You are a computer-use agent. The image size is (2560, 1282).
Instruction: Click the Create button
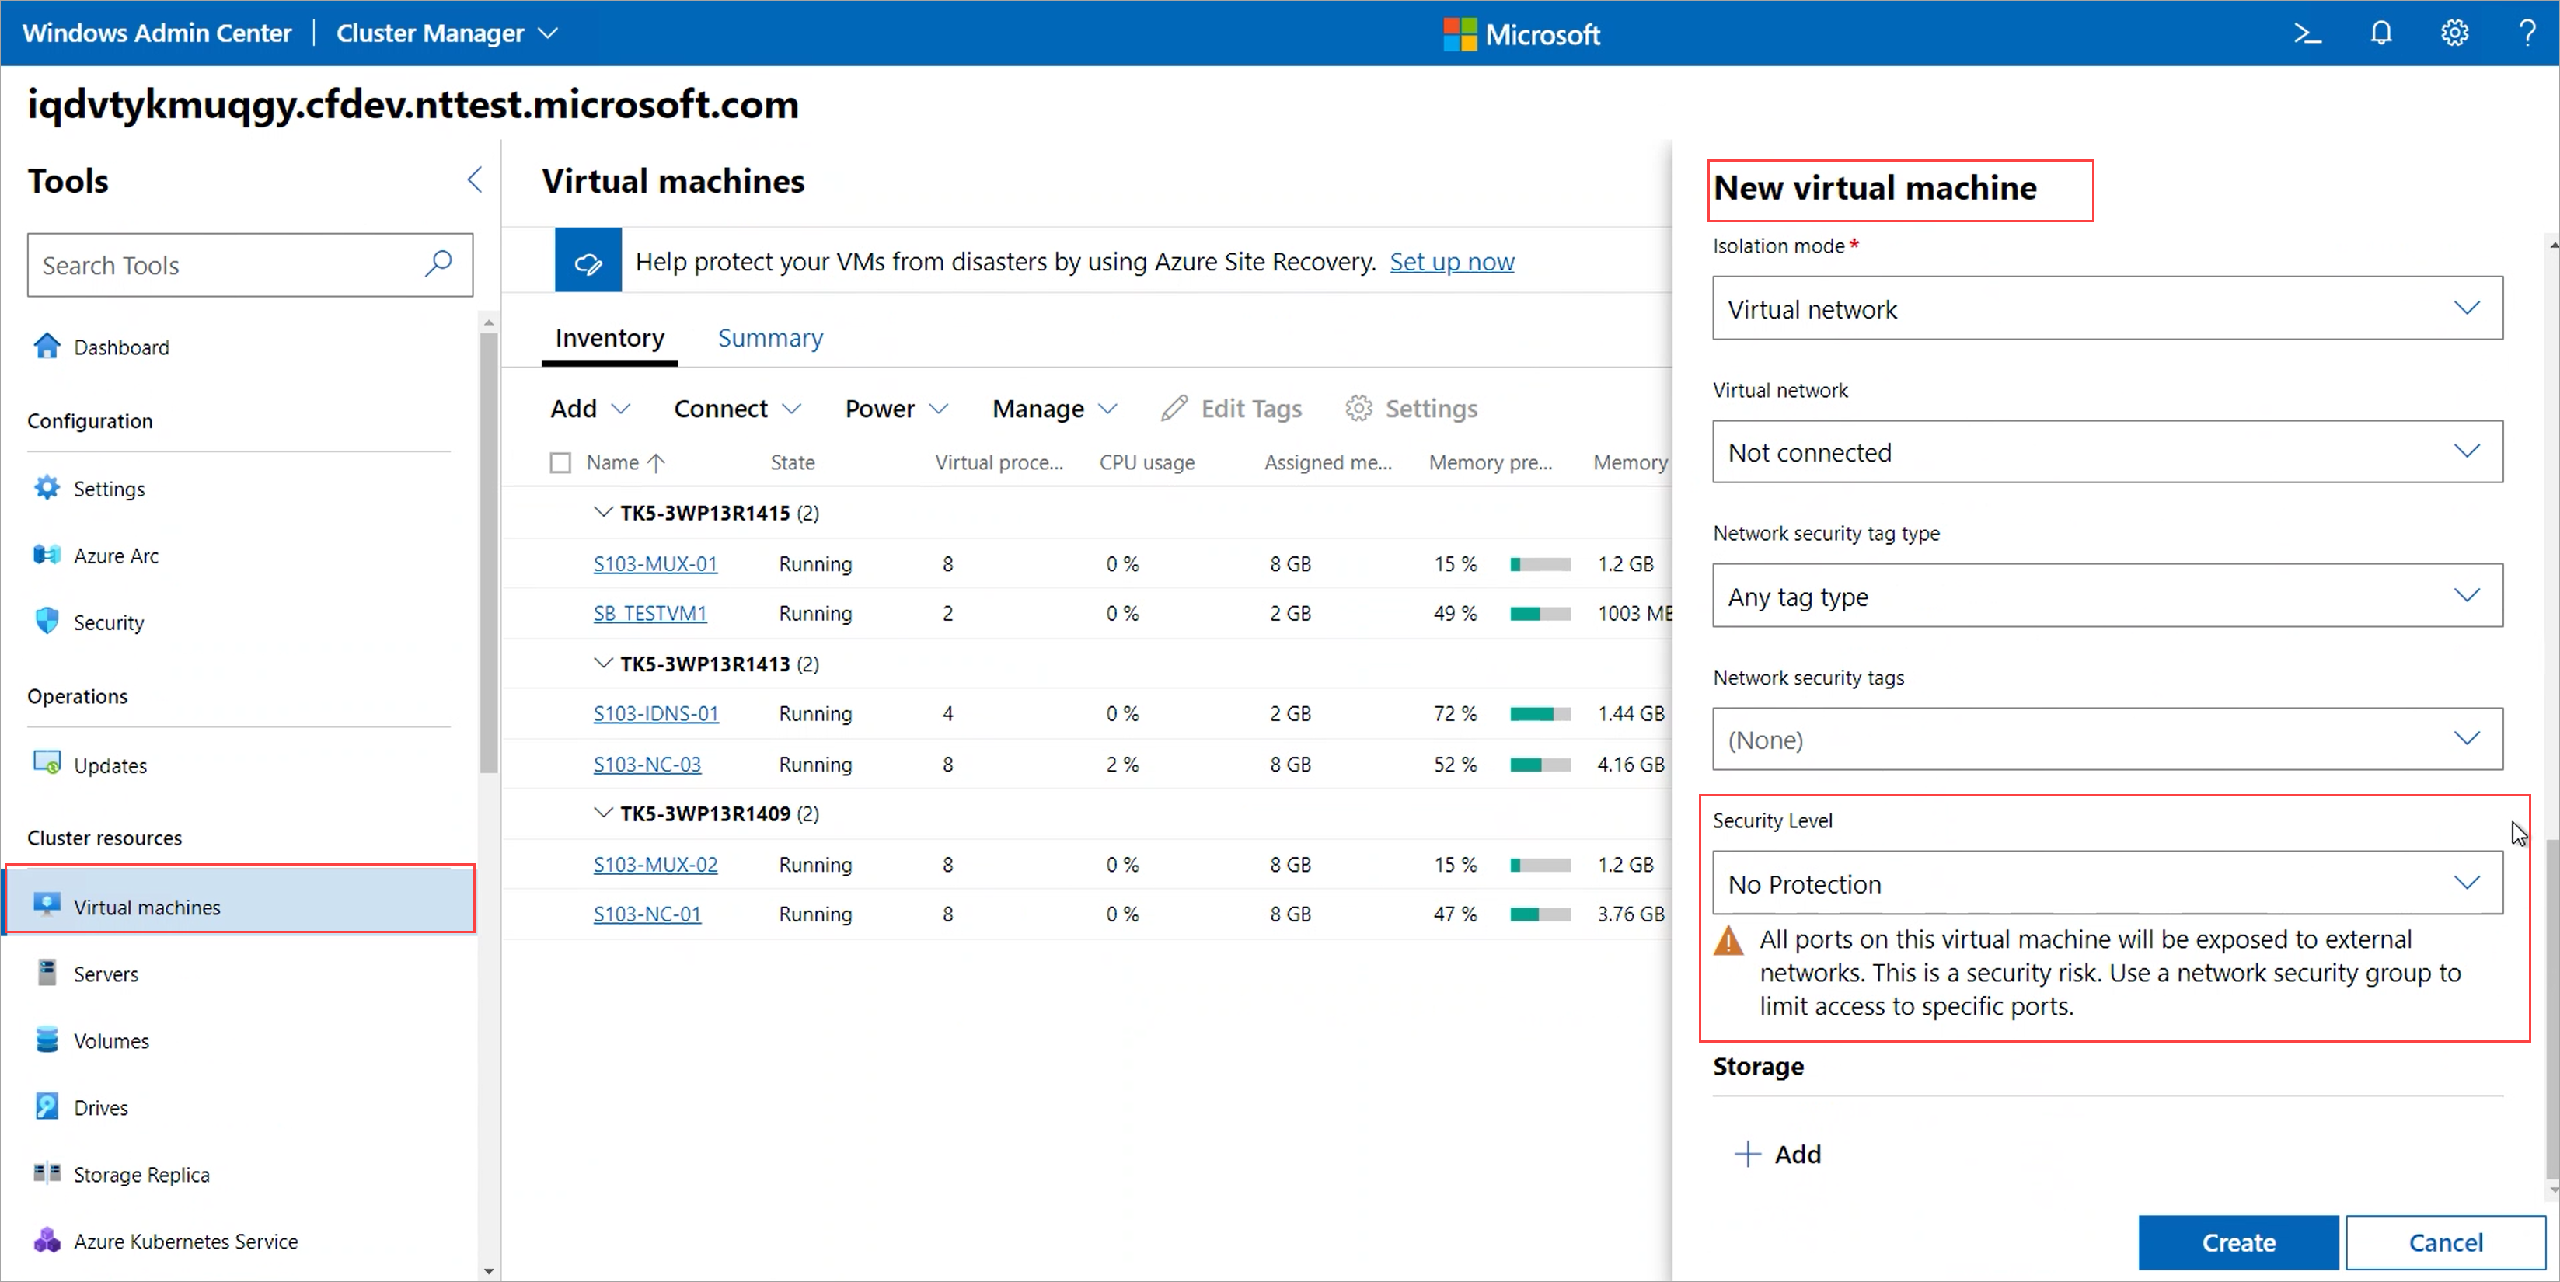(x=2237, y=1242)
